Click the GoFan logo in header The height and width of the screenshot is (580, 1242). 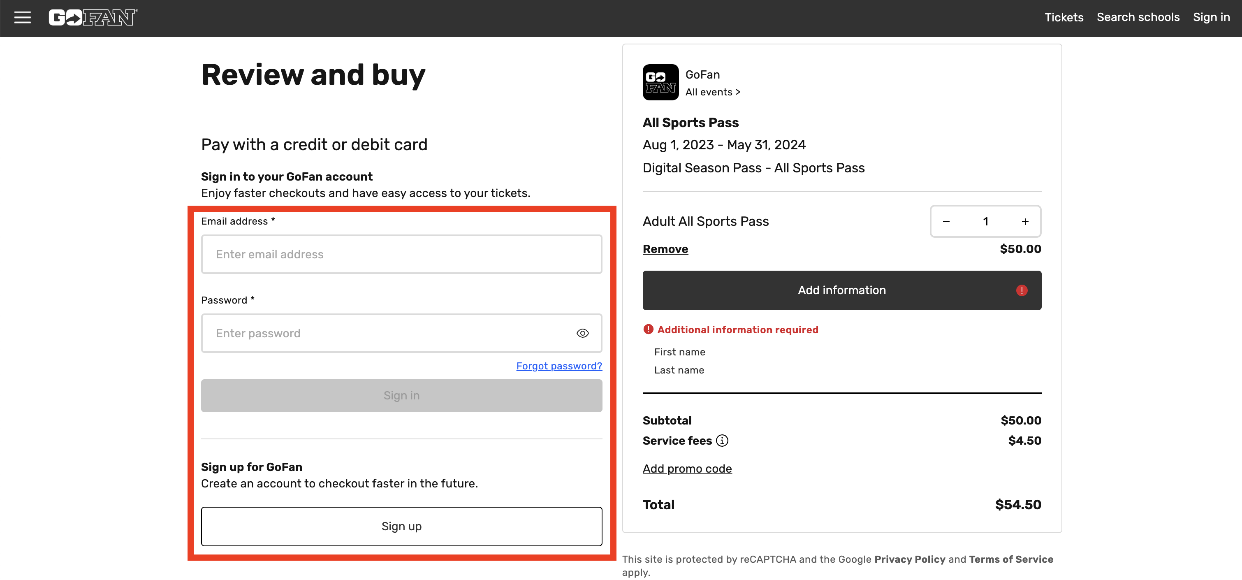pyautogui.click(x=93, y=17)
